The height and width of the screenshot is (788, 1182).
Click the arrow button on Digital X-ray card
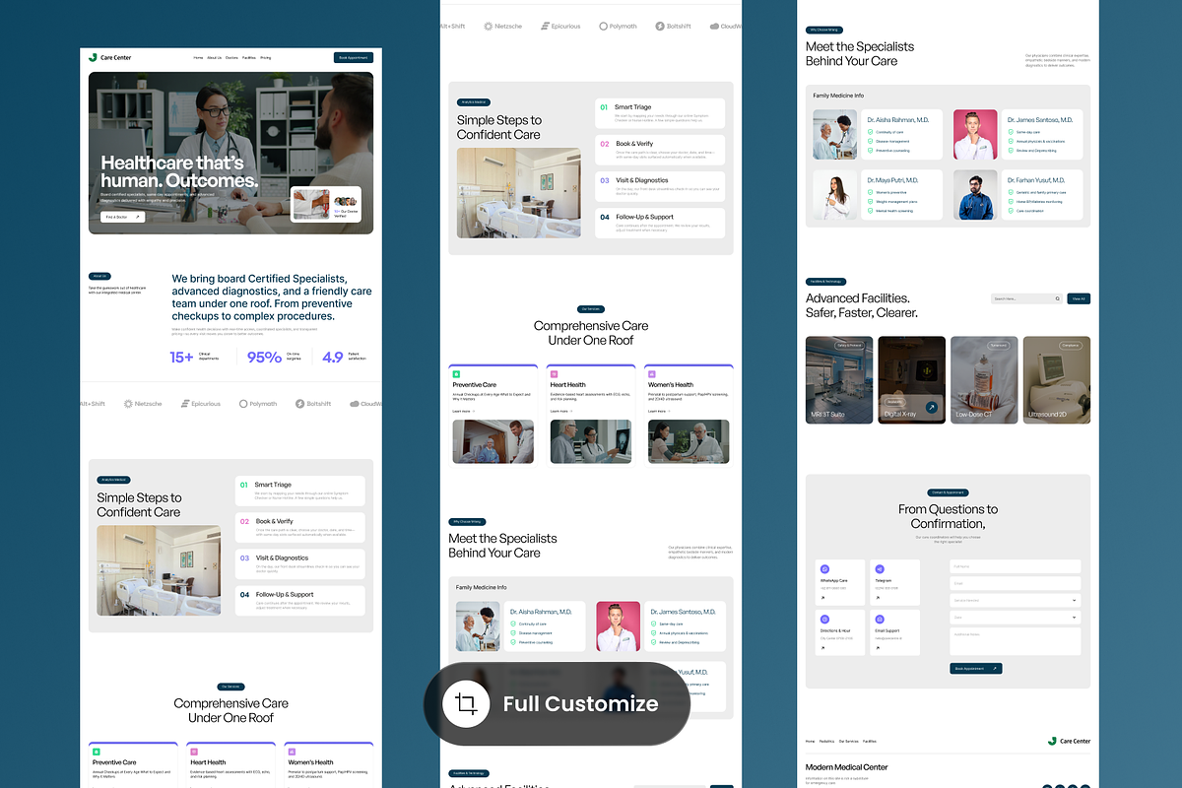tap(931, 407)
